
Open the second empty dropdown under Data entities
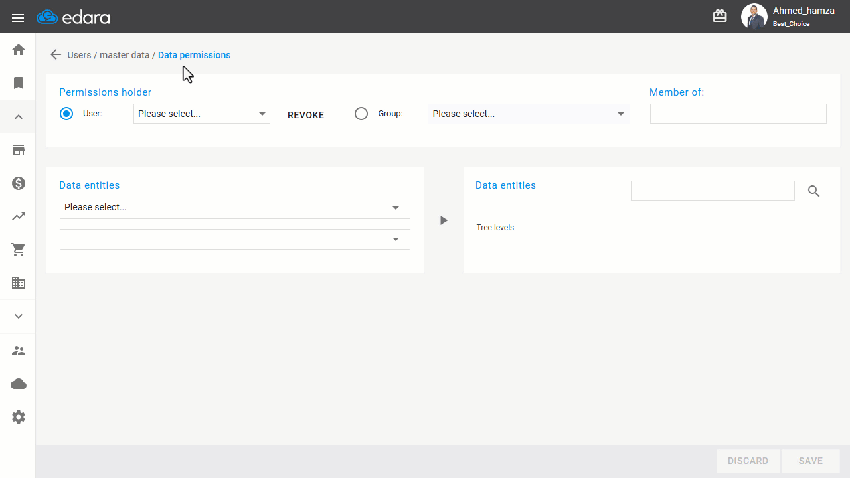click(235, 239)
